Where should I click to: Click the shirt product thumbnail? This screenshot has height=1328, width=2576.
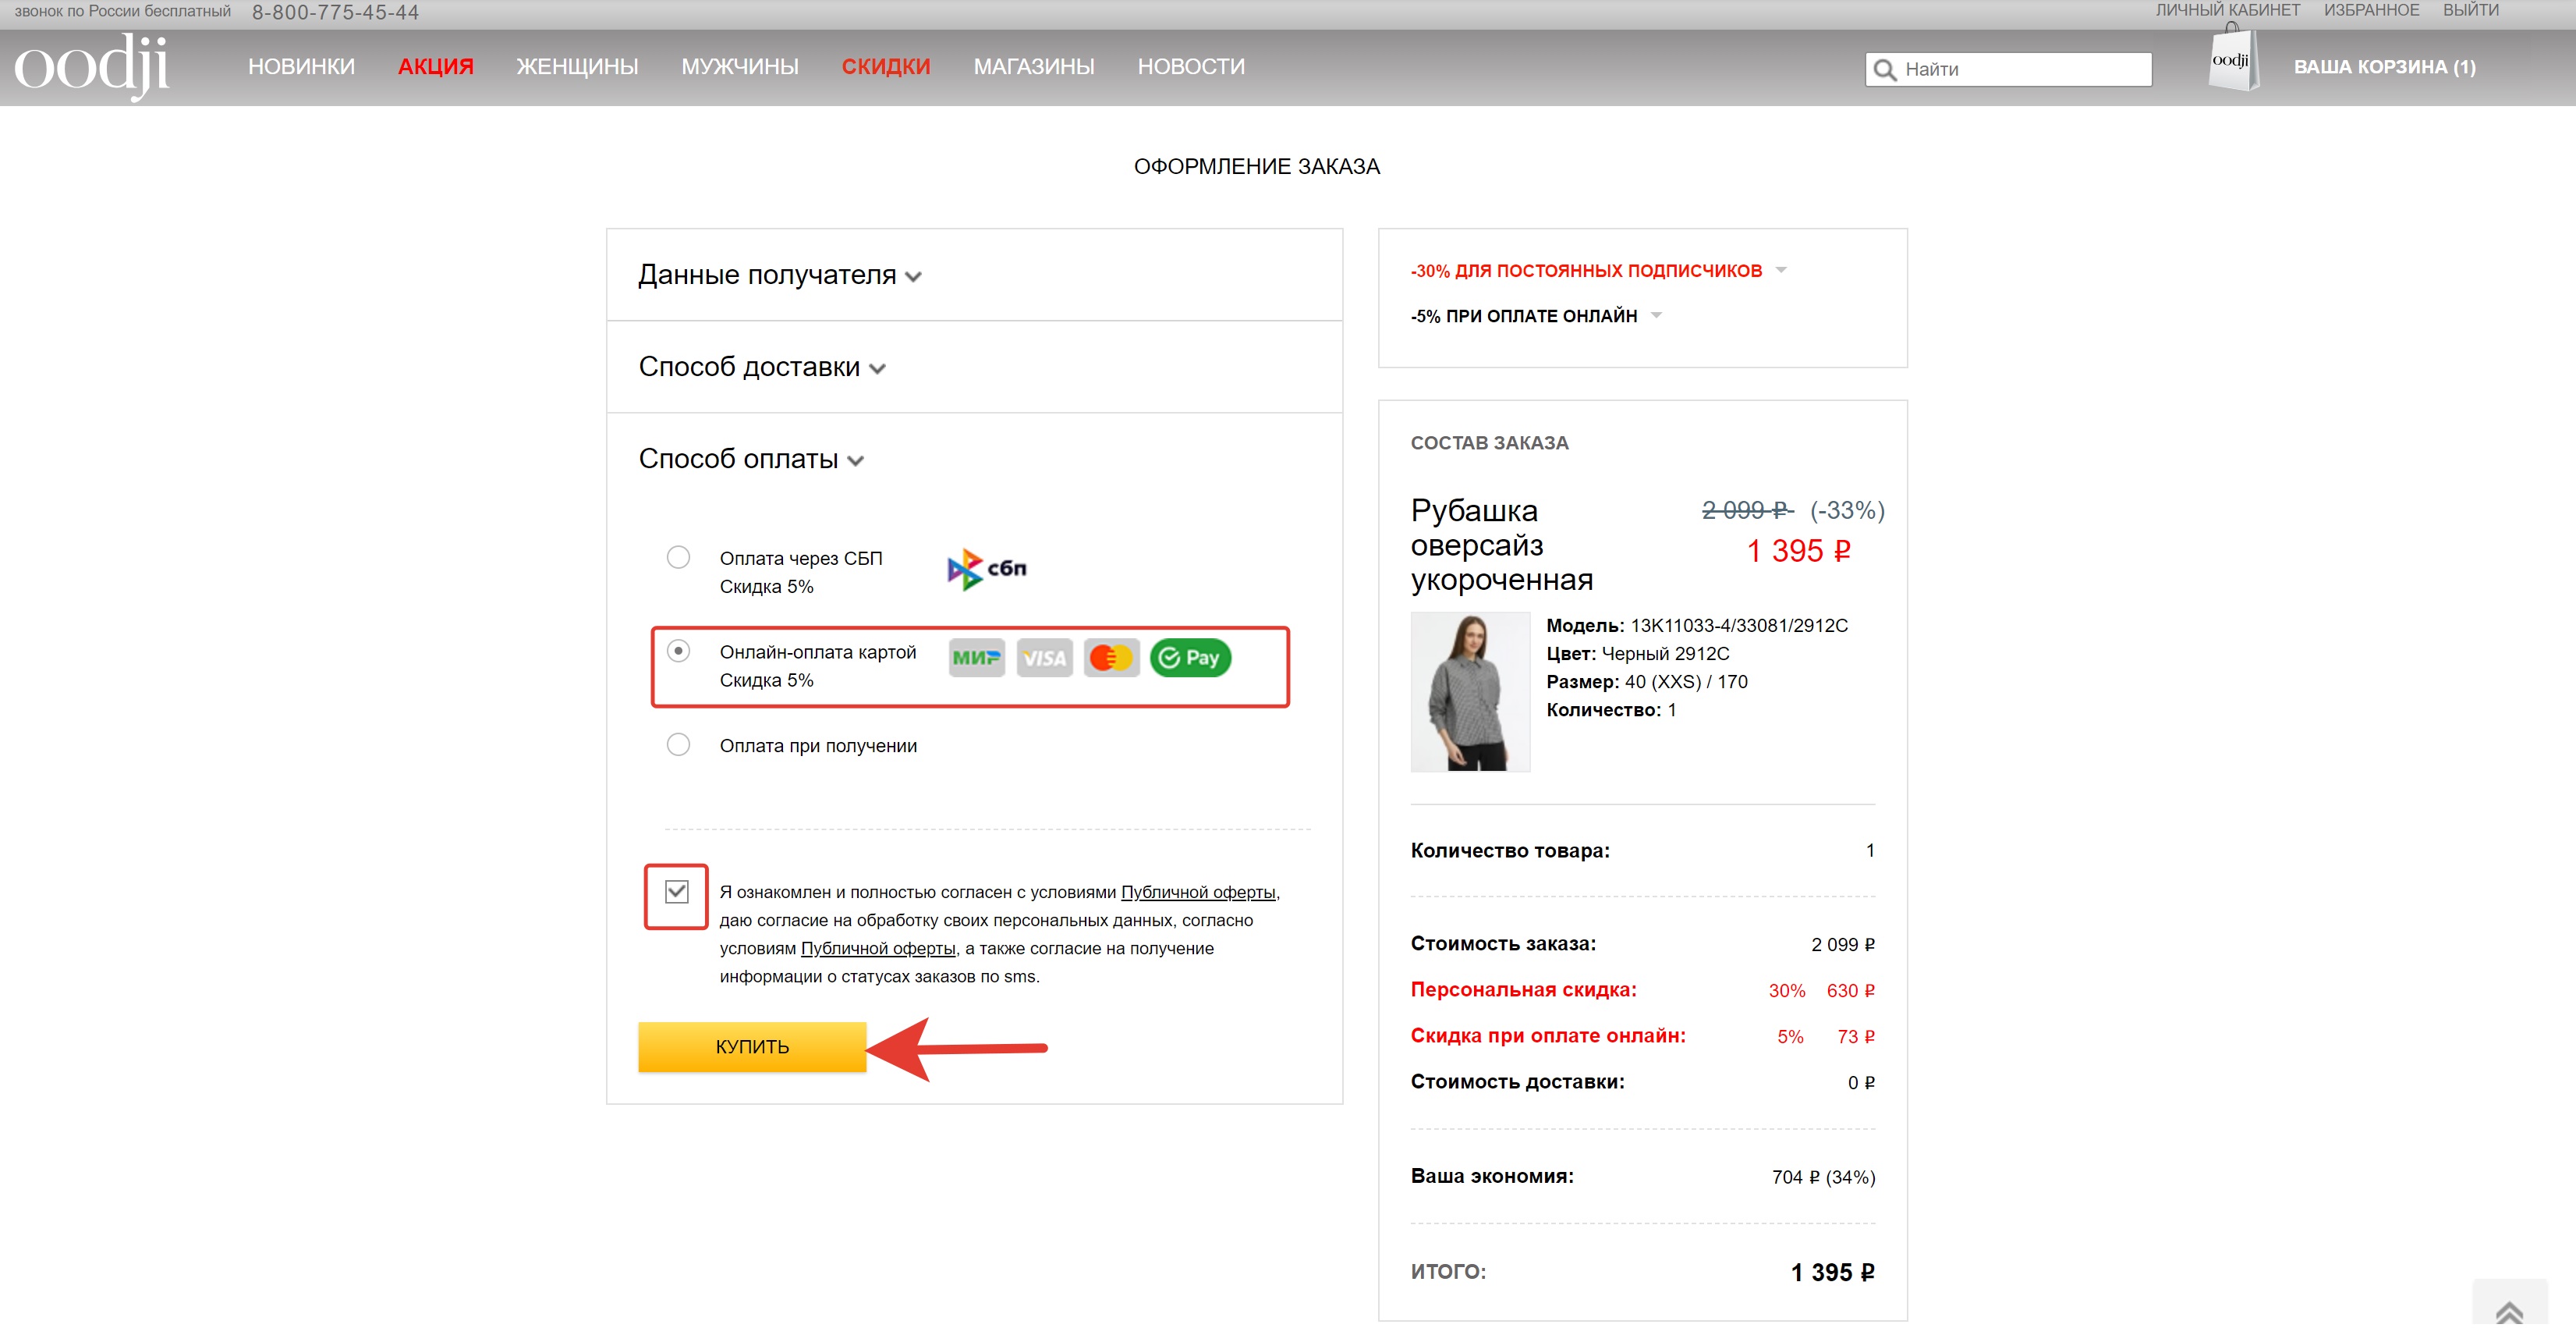pos(1469,691)
